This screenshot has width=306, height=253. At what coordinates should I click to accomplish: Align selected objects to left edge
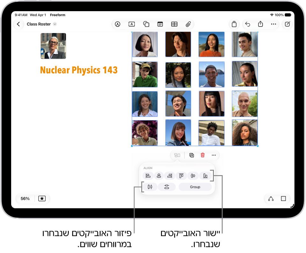pyautogui.click(x=148, y=176)
